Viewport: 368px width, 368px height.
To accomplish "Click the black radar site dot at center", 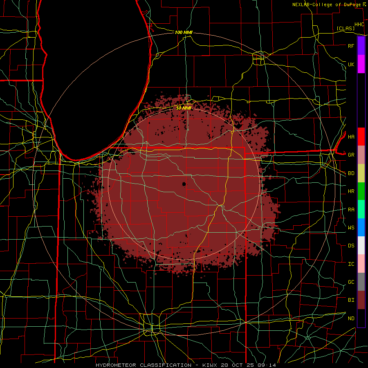I will 184,184.
